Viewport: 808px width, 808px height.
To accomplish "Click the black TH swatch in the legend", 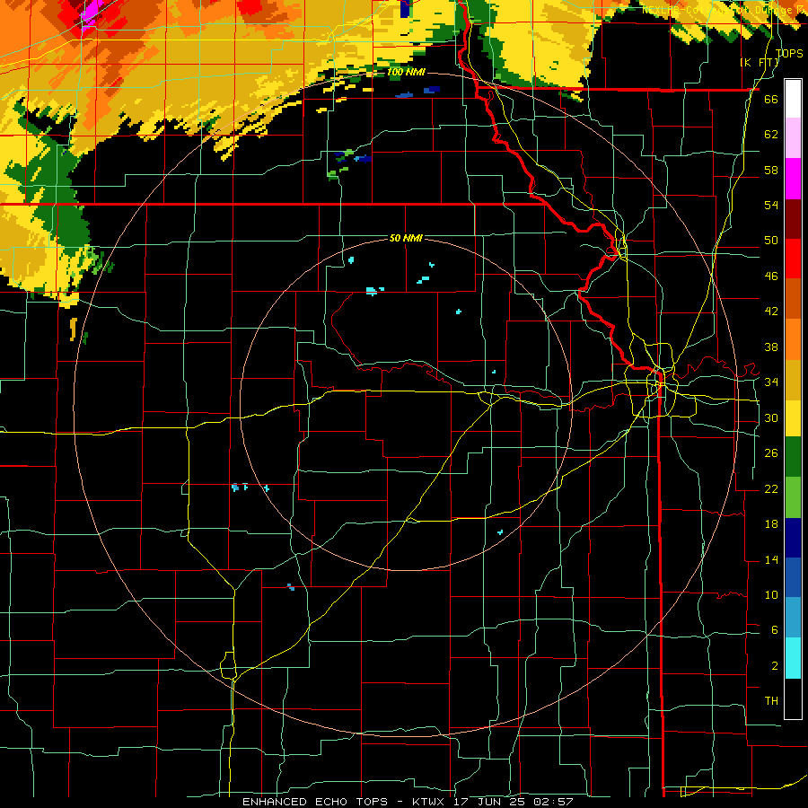I will [x=793, y=698].
